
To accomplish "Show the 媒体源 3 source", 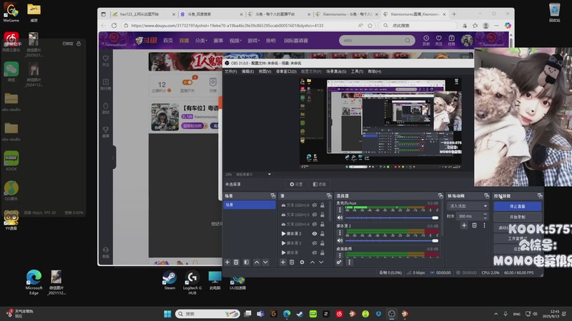I will 315,243.
